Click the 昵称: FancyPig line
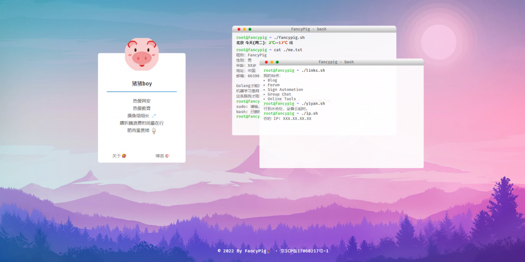Image resolution: width=525 pixels, height=262 pixels. click(x=251, y=55)
